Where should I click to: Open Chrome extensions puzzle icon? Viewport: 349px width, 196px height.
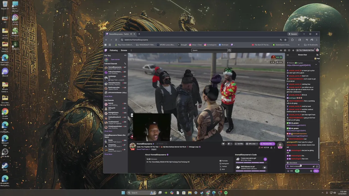(x=292, y=40)
